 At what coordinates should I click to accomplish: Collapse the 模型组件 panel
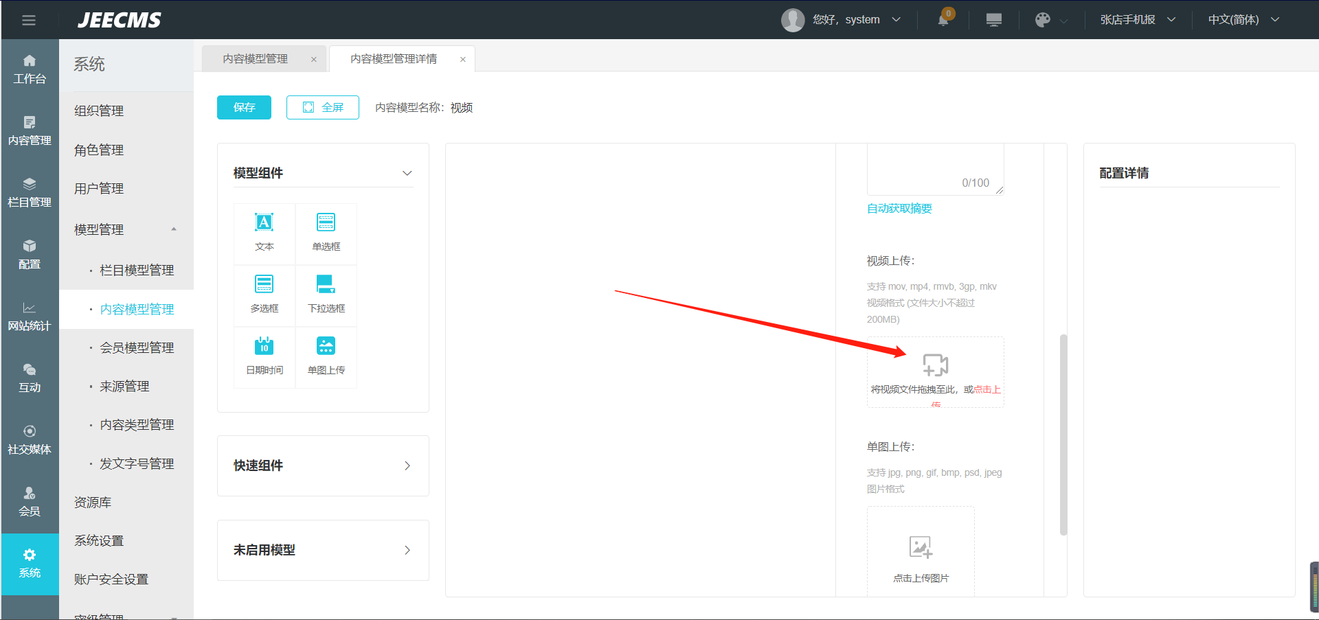coord(407,173)
